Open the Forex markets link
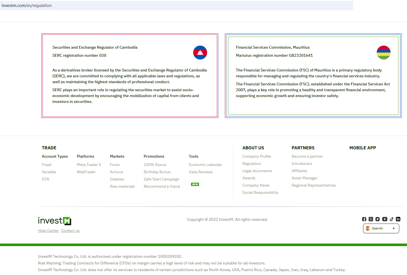 (115, 165)
